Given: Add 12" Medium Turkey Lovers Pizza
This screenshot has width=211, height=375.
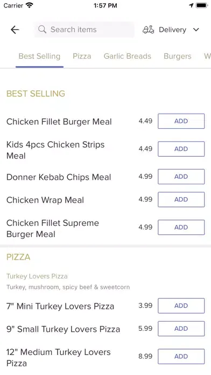Looking at the screenshot, I should 181,356.
